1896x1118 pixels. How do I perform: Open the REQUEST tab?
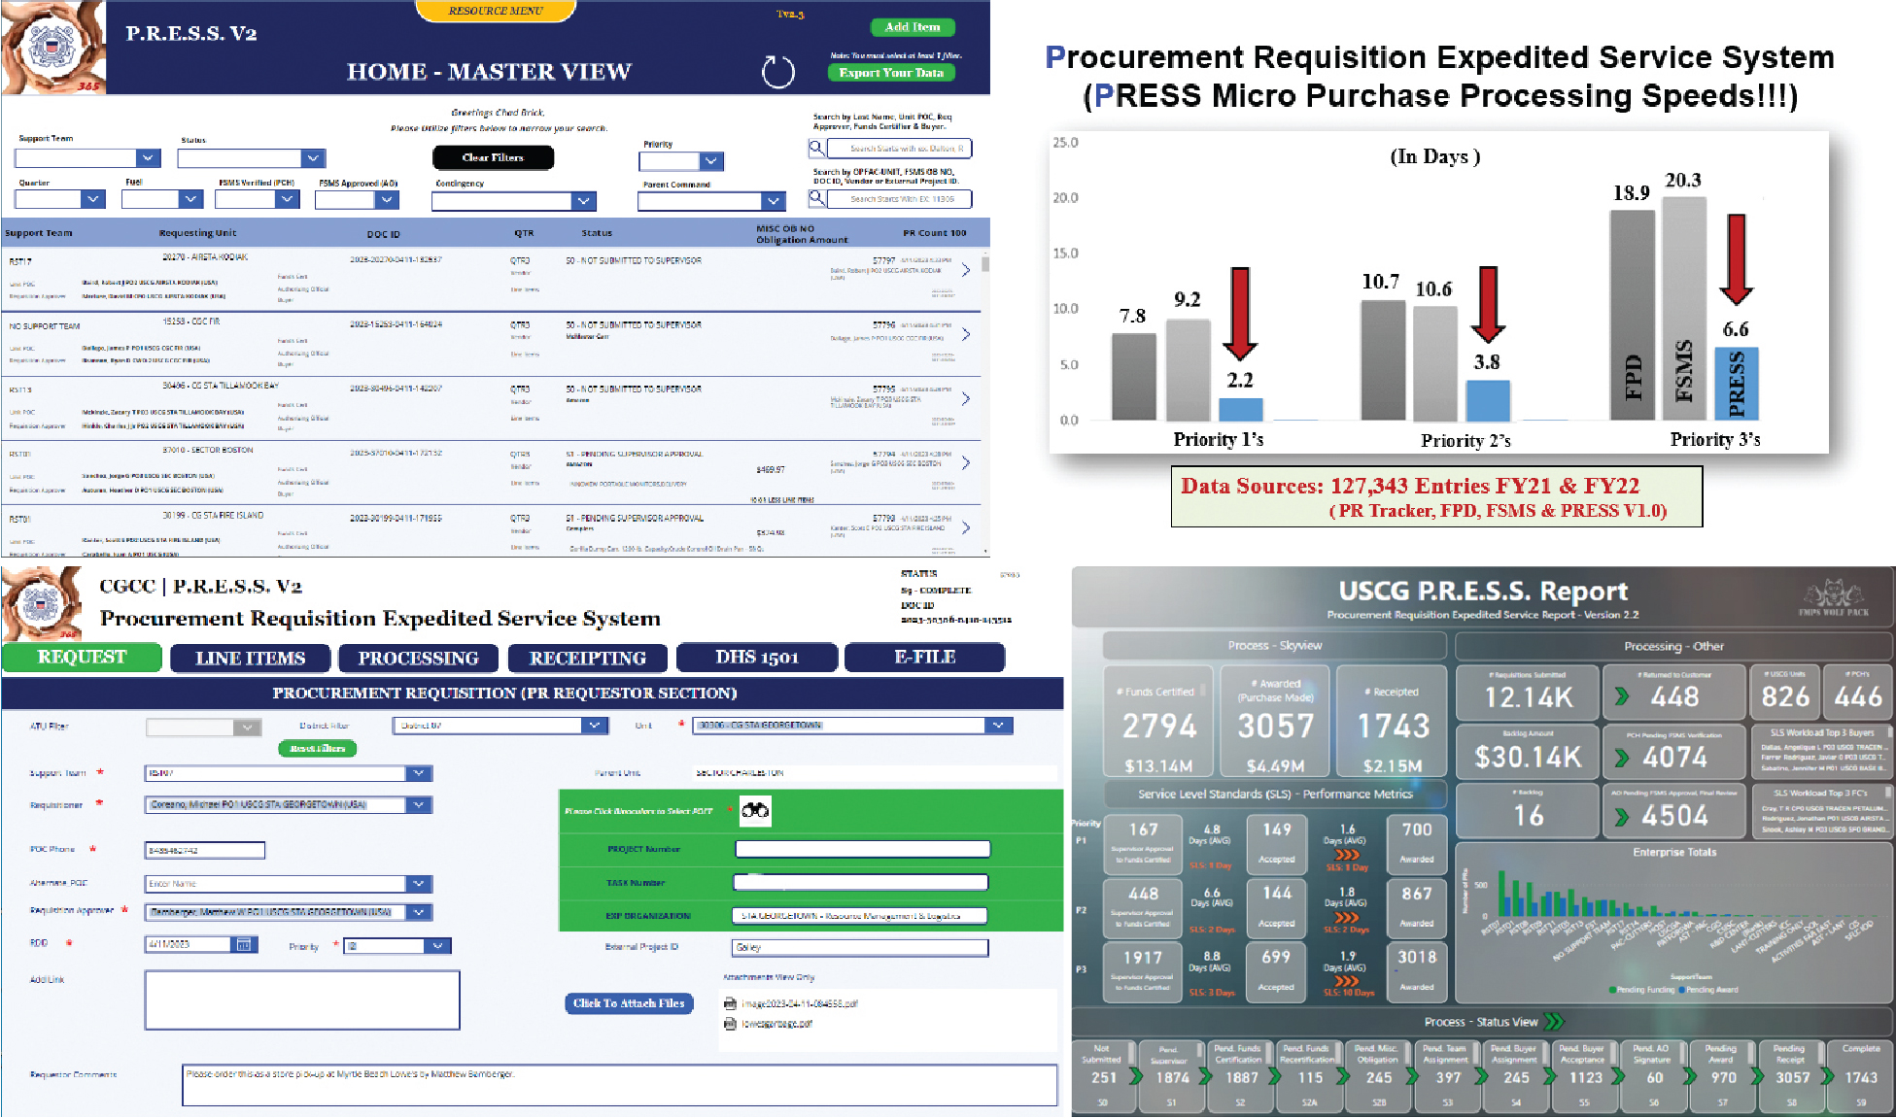(82, 658)
